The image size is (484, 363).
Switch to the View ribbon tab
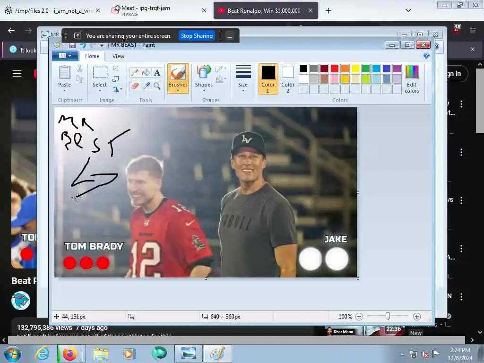118,56
